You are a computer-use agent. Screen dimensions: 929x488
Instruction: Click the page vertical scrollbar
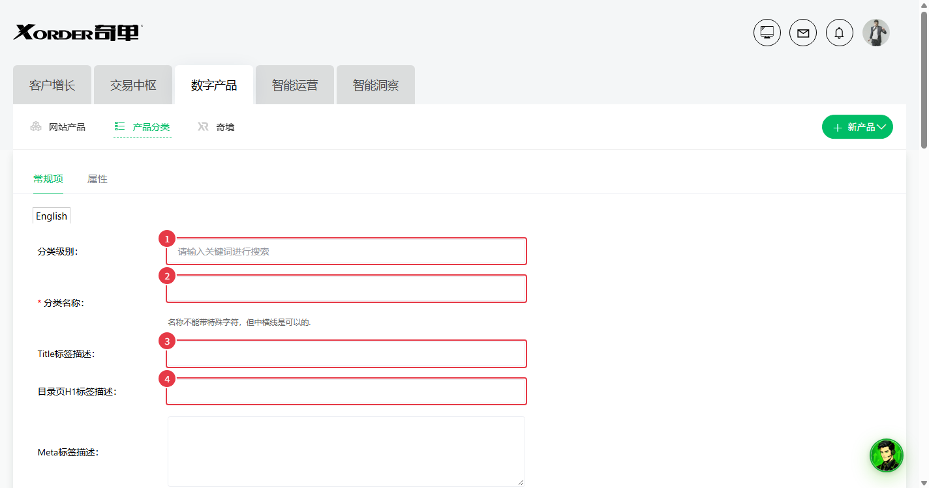tap(924, 81)
